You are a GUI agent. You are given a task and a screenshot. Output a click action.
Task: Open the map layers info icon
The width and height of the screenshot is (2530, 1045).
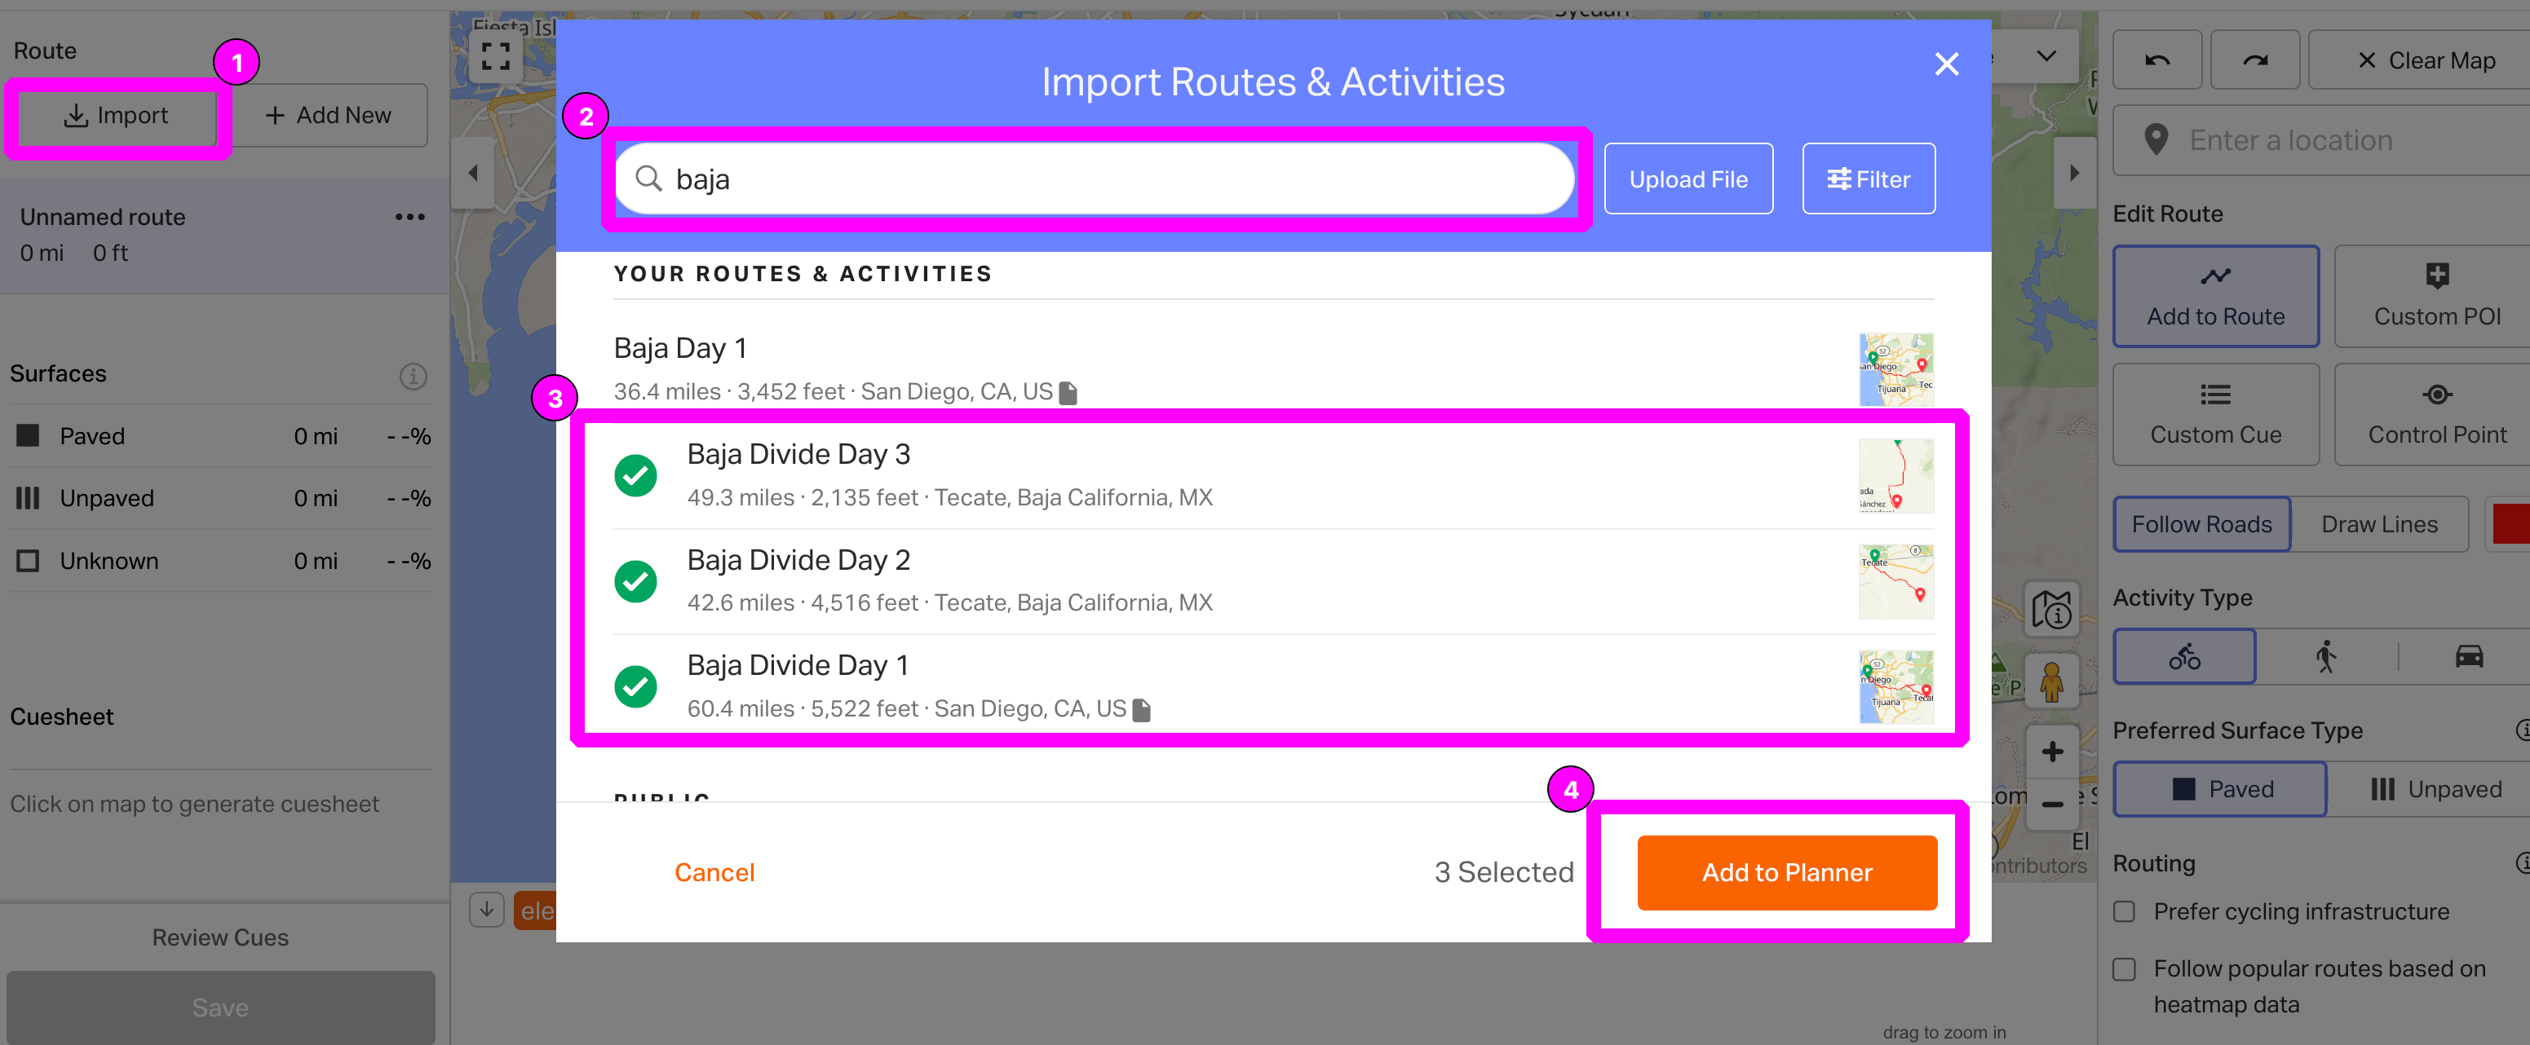point(2052,611)
